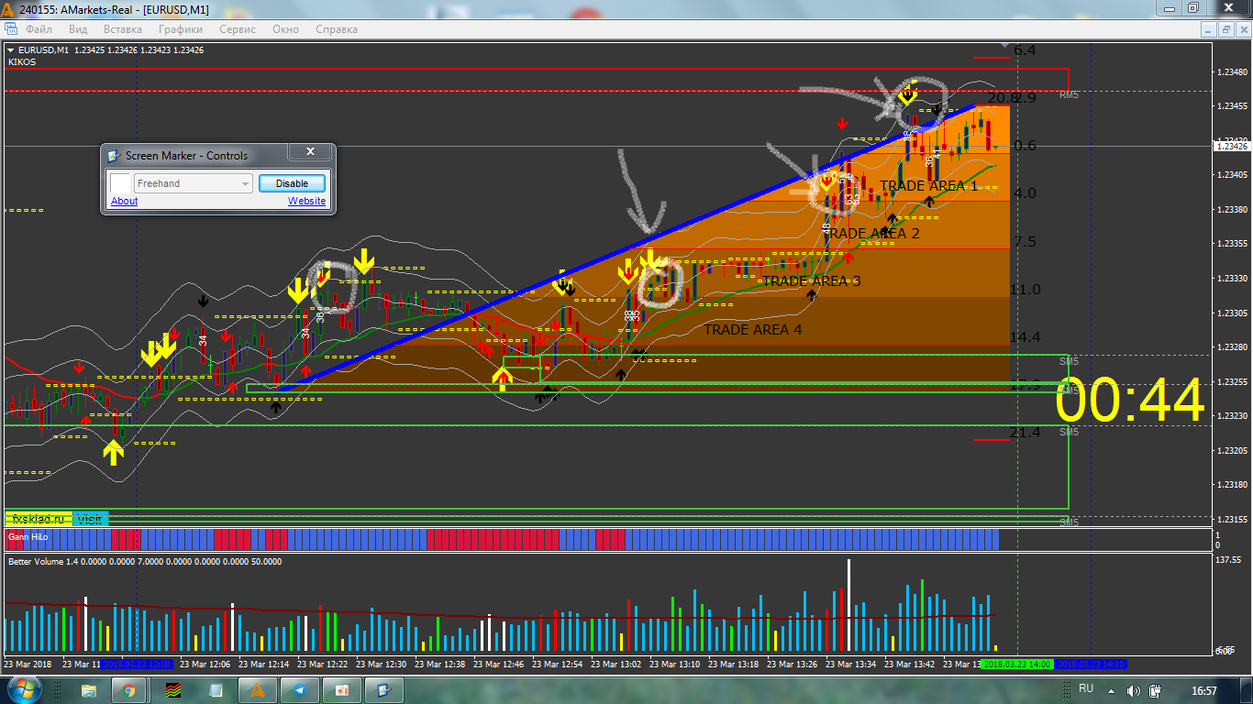Expand the EURUSD,M1 chart title triangle
The width and height of the screenshot is (1253, 704).
10,50
